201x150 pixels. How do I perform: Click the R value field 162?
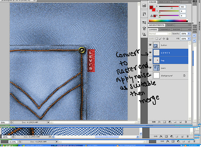[183, 6]
